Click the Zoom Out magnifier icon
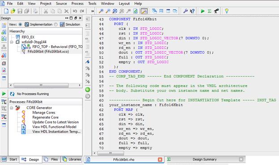The image size is (279, 165). click(x=108, y=11)
